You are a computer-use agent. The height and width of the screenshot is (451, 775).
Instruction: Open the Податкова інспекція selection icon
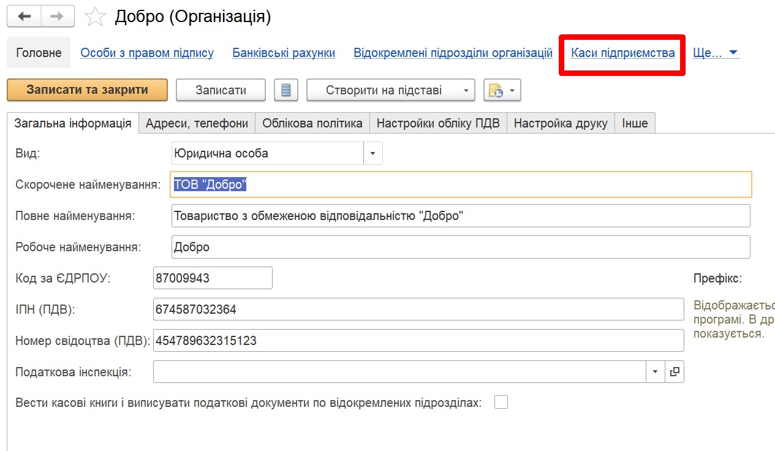675,371
